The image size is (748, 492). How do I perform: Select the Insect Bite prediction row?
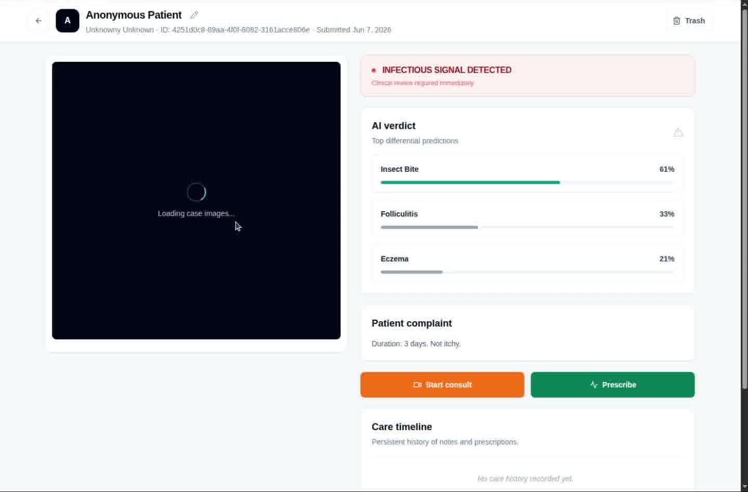527,174
